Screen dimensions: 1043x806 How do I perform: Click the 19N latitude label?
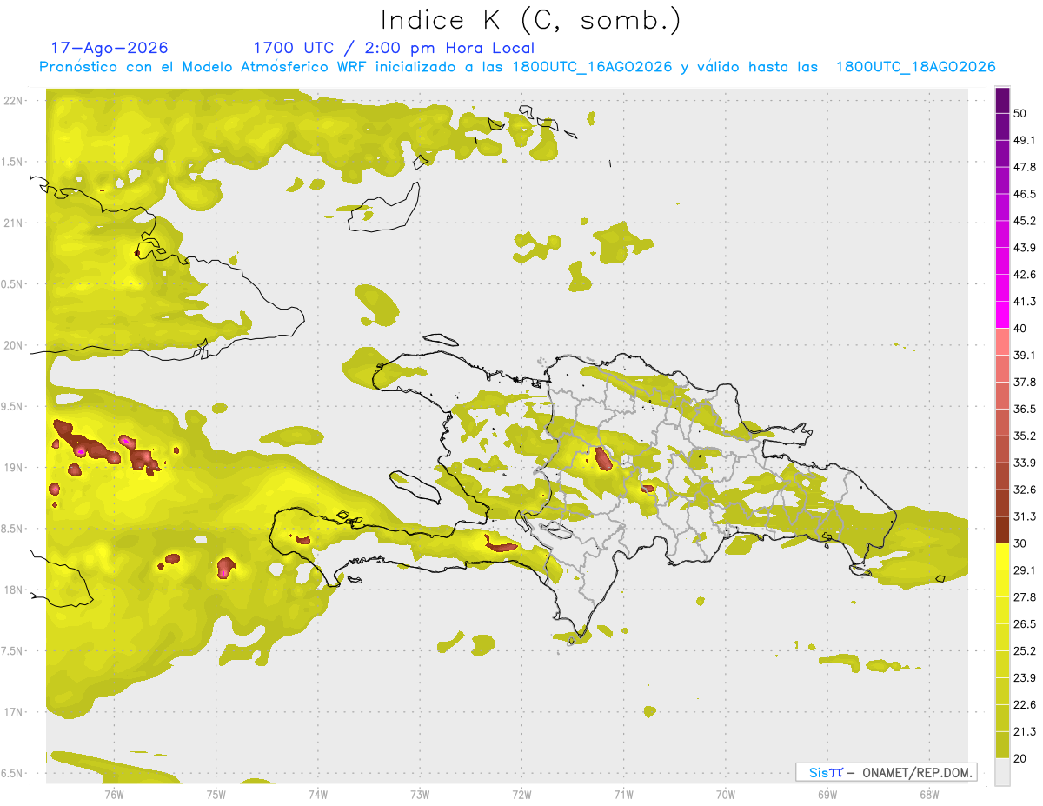coord(13,468)
